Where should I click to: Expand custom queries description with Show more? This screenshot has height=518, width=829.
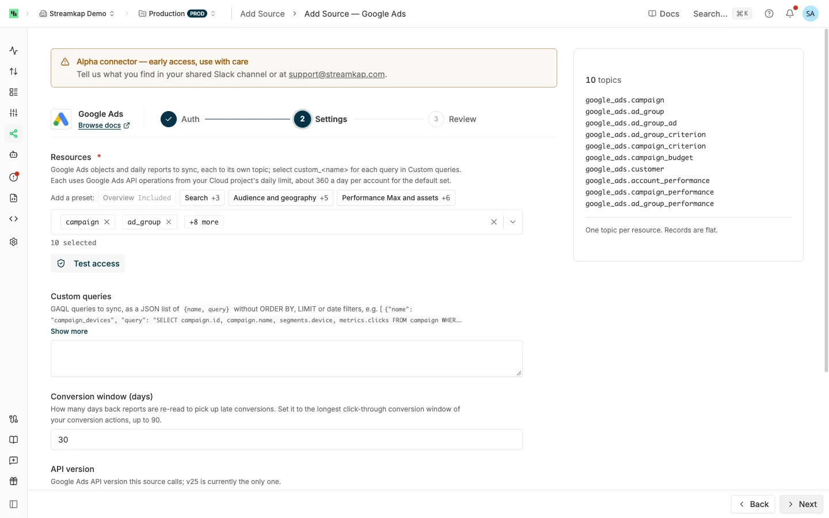pos(69,332)
